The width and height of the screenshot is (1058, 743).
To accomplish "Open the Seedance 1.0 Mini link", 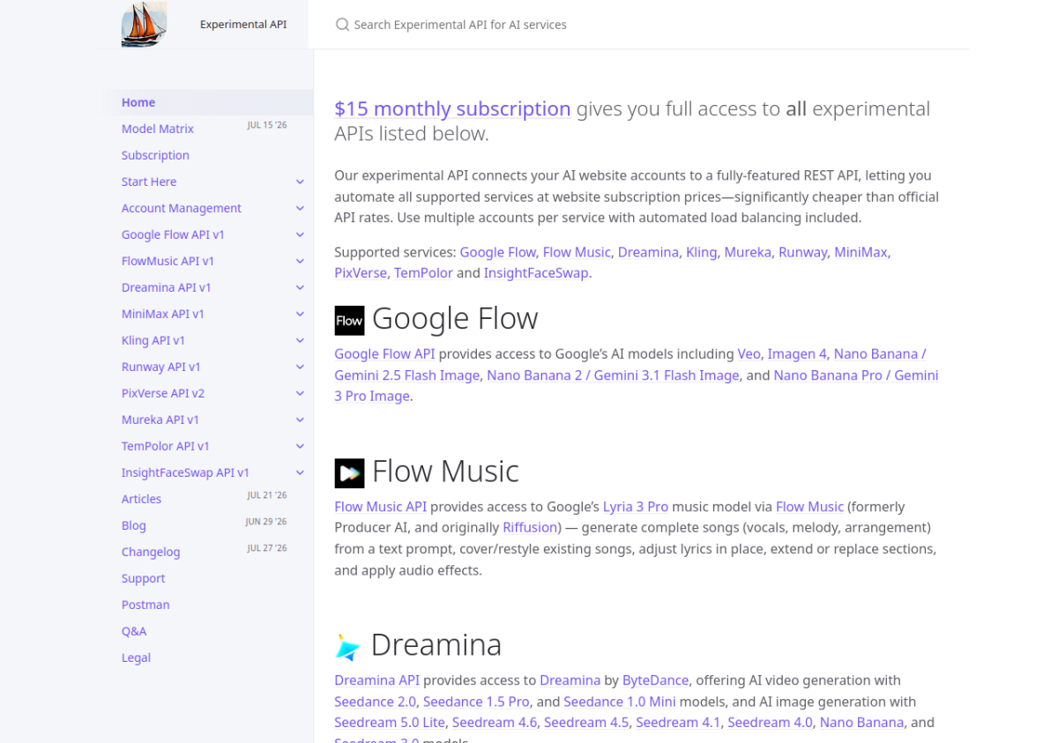I will [x=620, y=702].
